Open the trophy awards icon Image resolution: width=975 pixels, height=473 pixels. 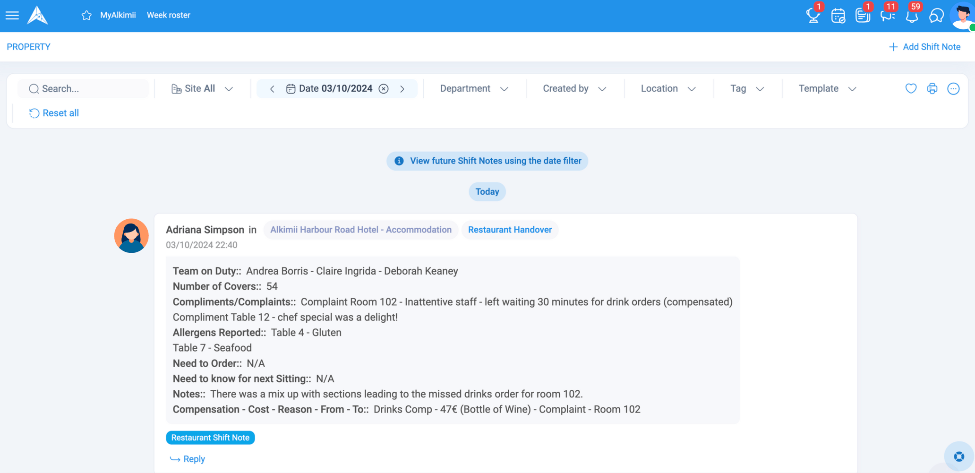pyautogui.click(x=812, y=16)
